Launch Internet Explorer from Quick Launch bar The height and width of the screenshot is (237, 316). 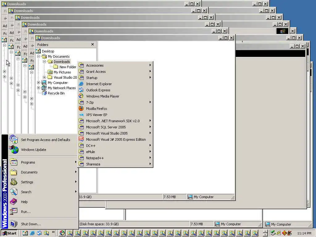32,233
